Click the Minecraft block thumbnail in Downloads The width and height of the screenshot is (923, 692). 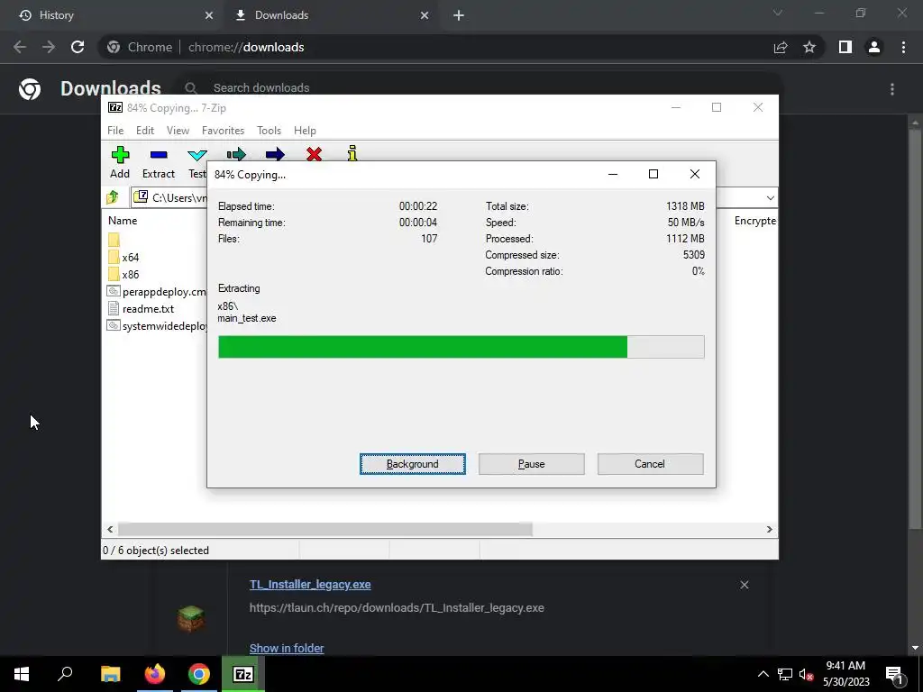pyautogui.click(x=191, y=618)
